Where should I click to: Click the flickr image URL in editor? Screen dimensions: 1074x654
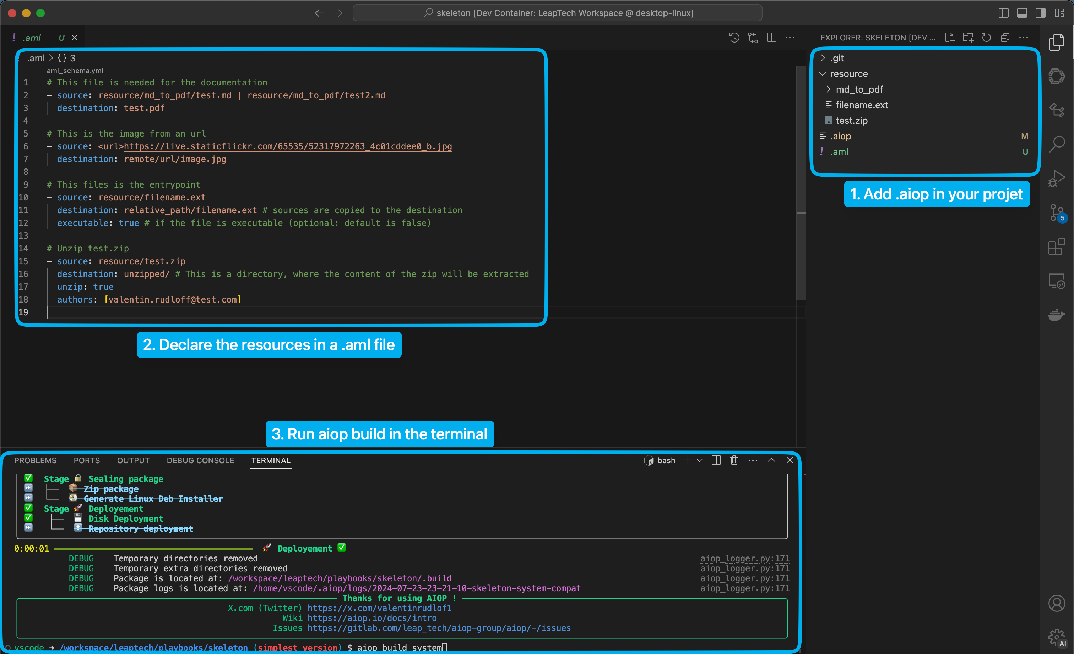click(x=288, y=146)
